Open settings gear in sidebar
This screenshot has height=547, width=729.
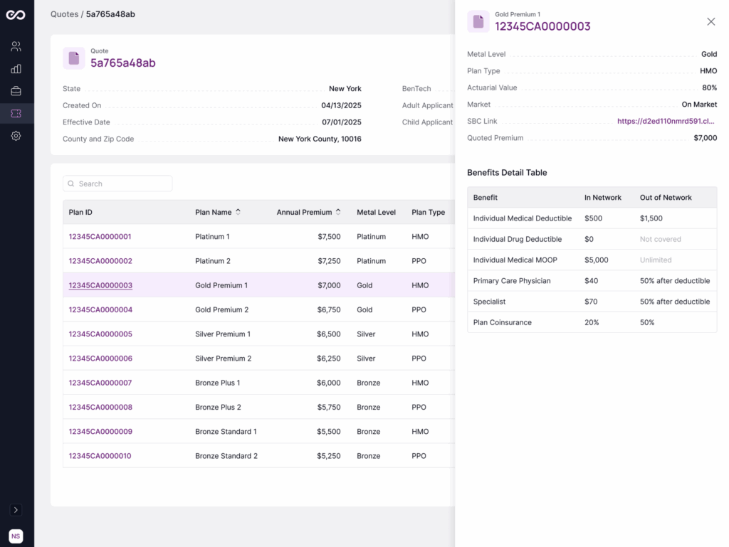pyautogui.click(x=16, y=136)
